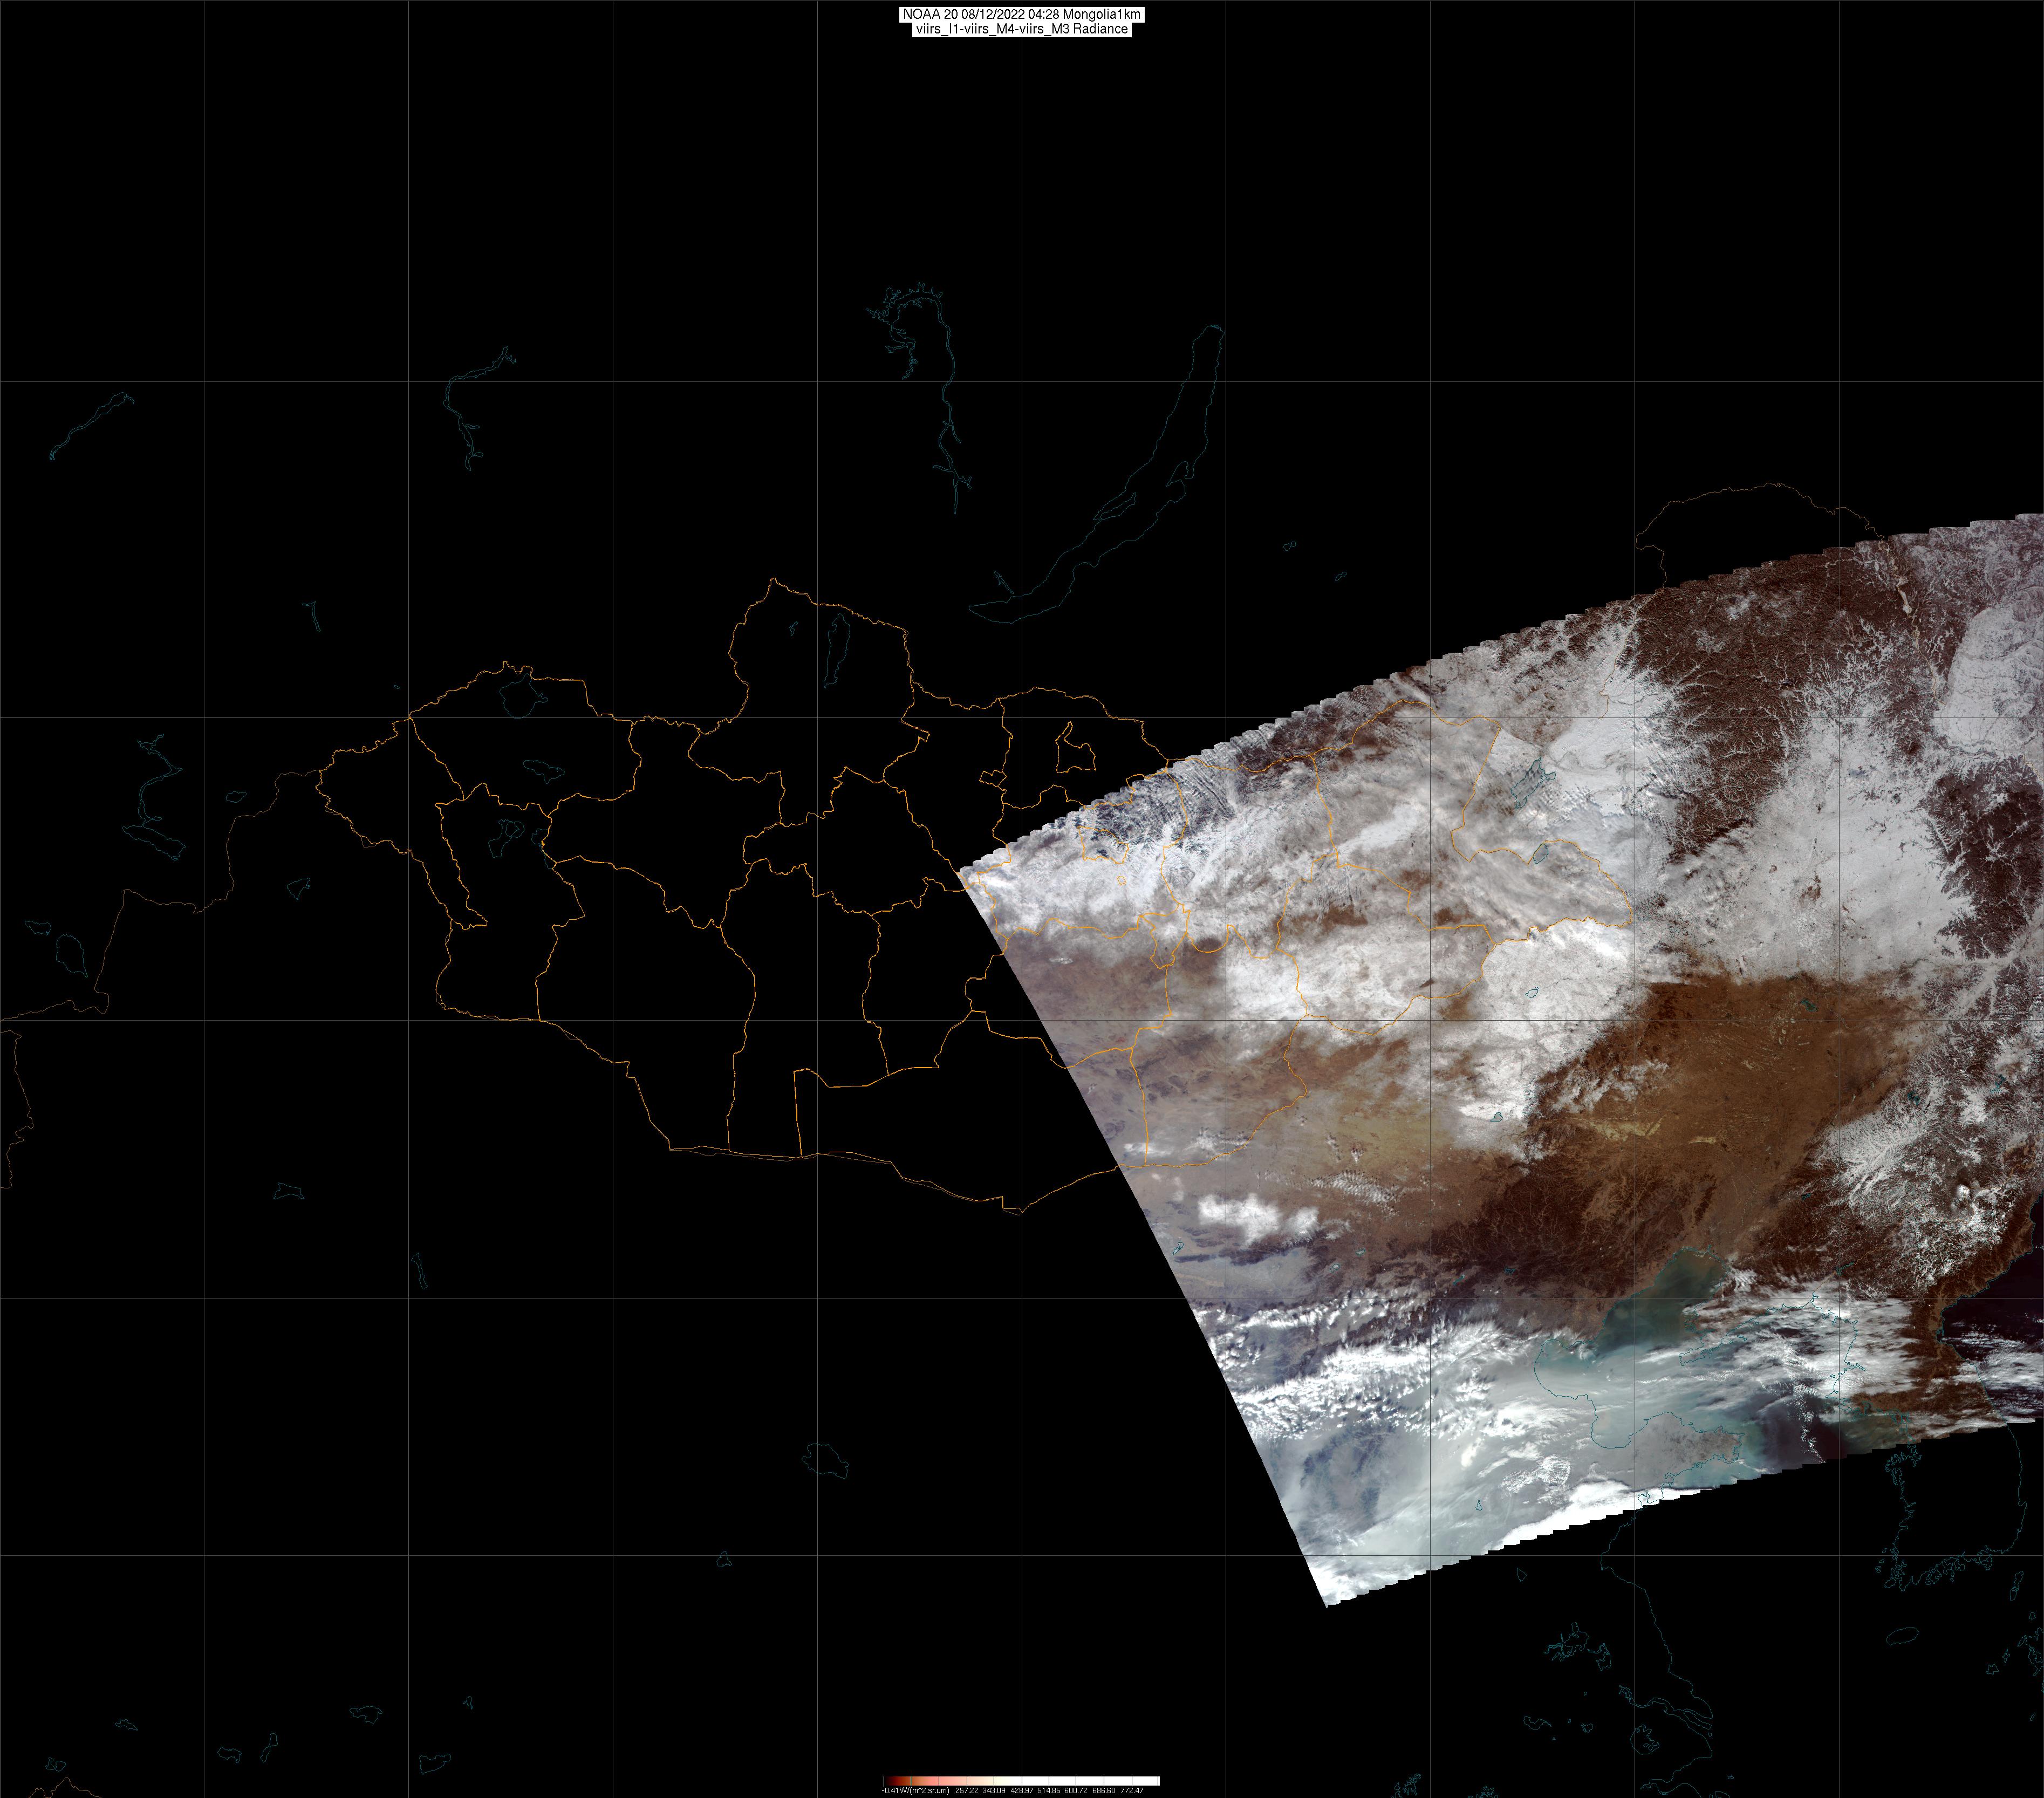The height and width of the screenshot is (1798, 2044).
Task: Click the 343.09 colorbar value label
Action: pos(994,1791)
